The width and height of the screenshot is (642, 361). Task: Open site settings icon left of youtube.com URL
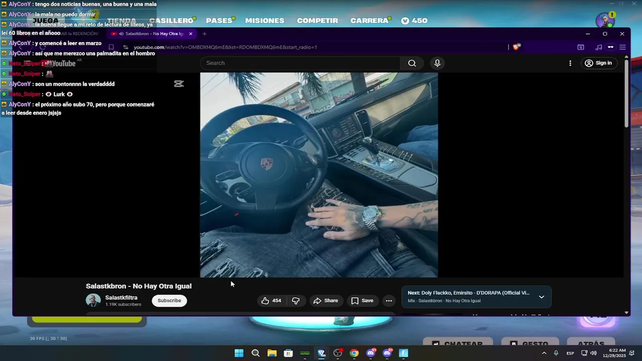[x=126, y=47]
